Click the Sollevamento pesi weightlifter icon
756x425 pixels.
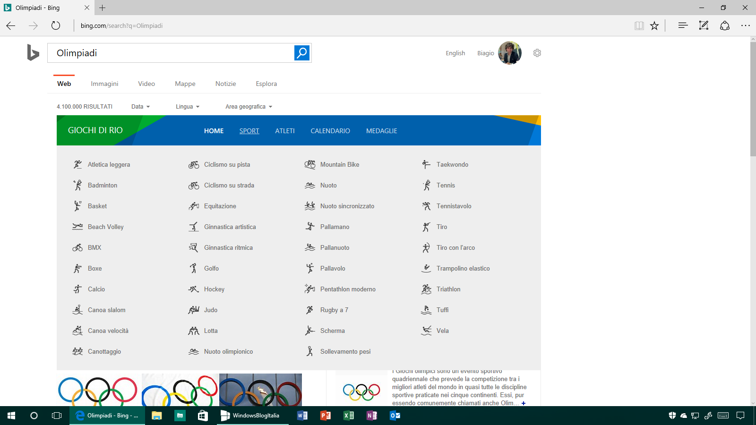310,351
